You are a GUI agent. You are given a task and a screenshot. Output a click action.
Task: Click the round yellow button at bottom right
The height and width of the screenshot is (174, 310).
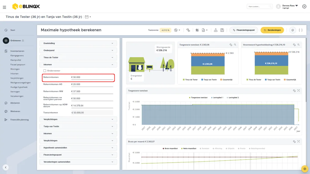click(x=305, y=169)
